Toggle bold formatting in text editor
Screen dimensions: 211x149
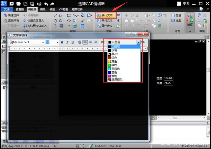coord(62,42)
